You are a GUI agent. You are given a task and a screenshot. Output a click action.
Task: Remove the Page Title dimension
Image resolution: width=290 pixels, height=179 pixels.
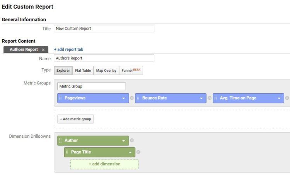coord(138,152)
